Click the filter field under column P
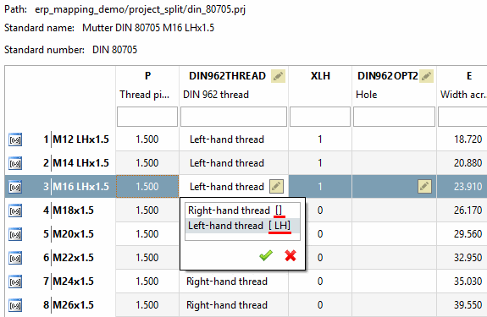The width and height of the screenshot is (487, 317). pyautogui.click(x=147, y=117)
